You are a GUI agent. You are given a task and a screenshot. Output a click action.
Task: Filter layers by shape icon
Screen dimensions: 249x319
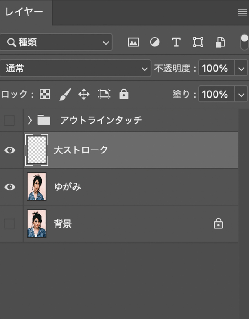tap(198, 42)
